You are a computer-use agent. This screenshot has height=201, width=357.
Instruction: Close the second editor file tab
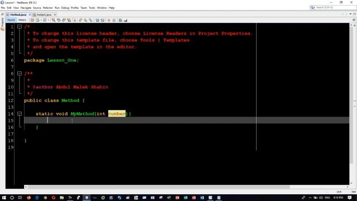(55, 15)
